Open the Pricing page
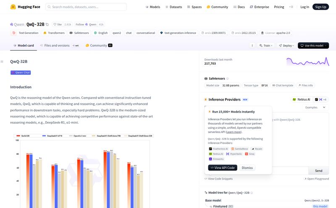Viewport: 336px width, 208px height. click(279, 7)
